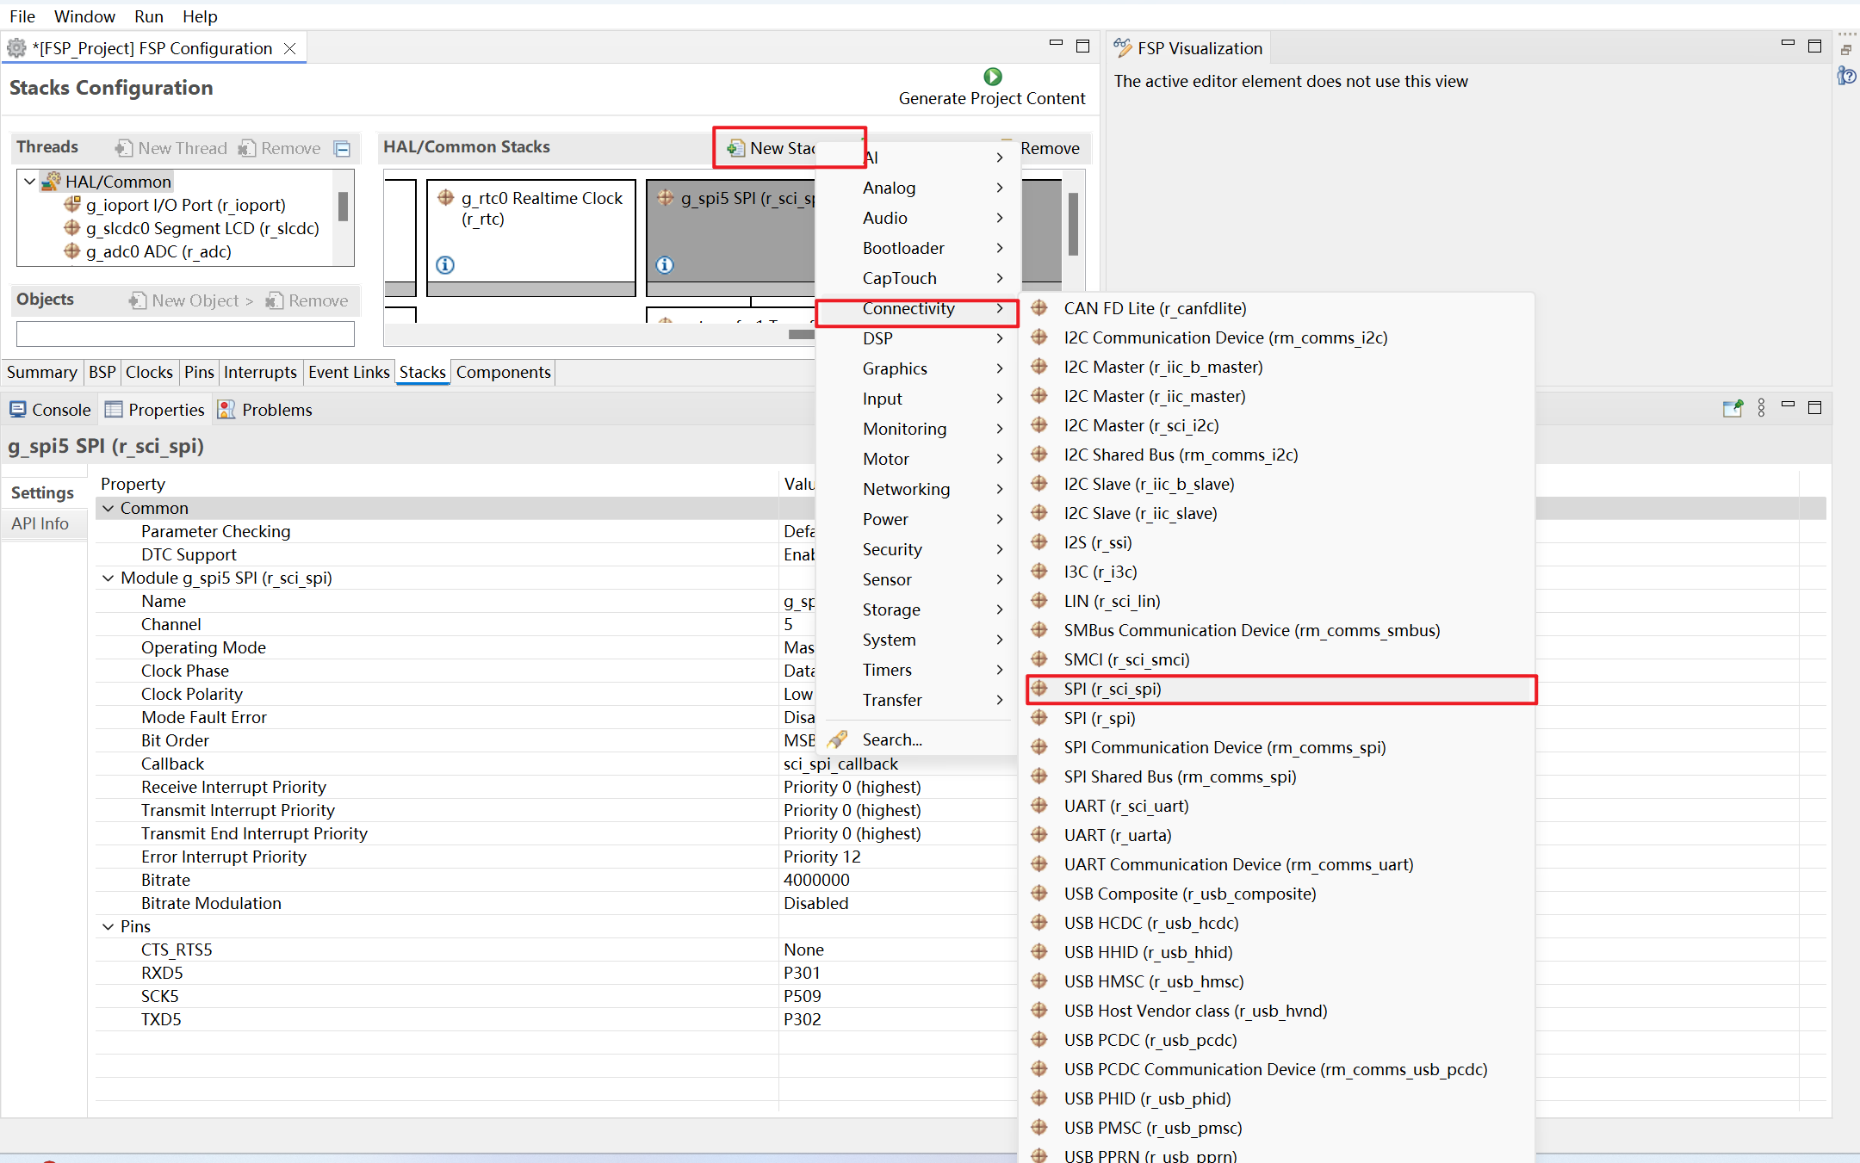
Task: Click the Problems tab icon
Action: click(x=226, y=409)
